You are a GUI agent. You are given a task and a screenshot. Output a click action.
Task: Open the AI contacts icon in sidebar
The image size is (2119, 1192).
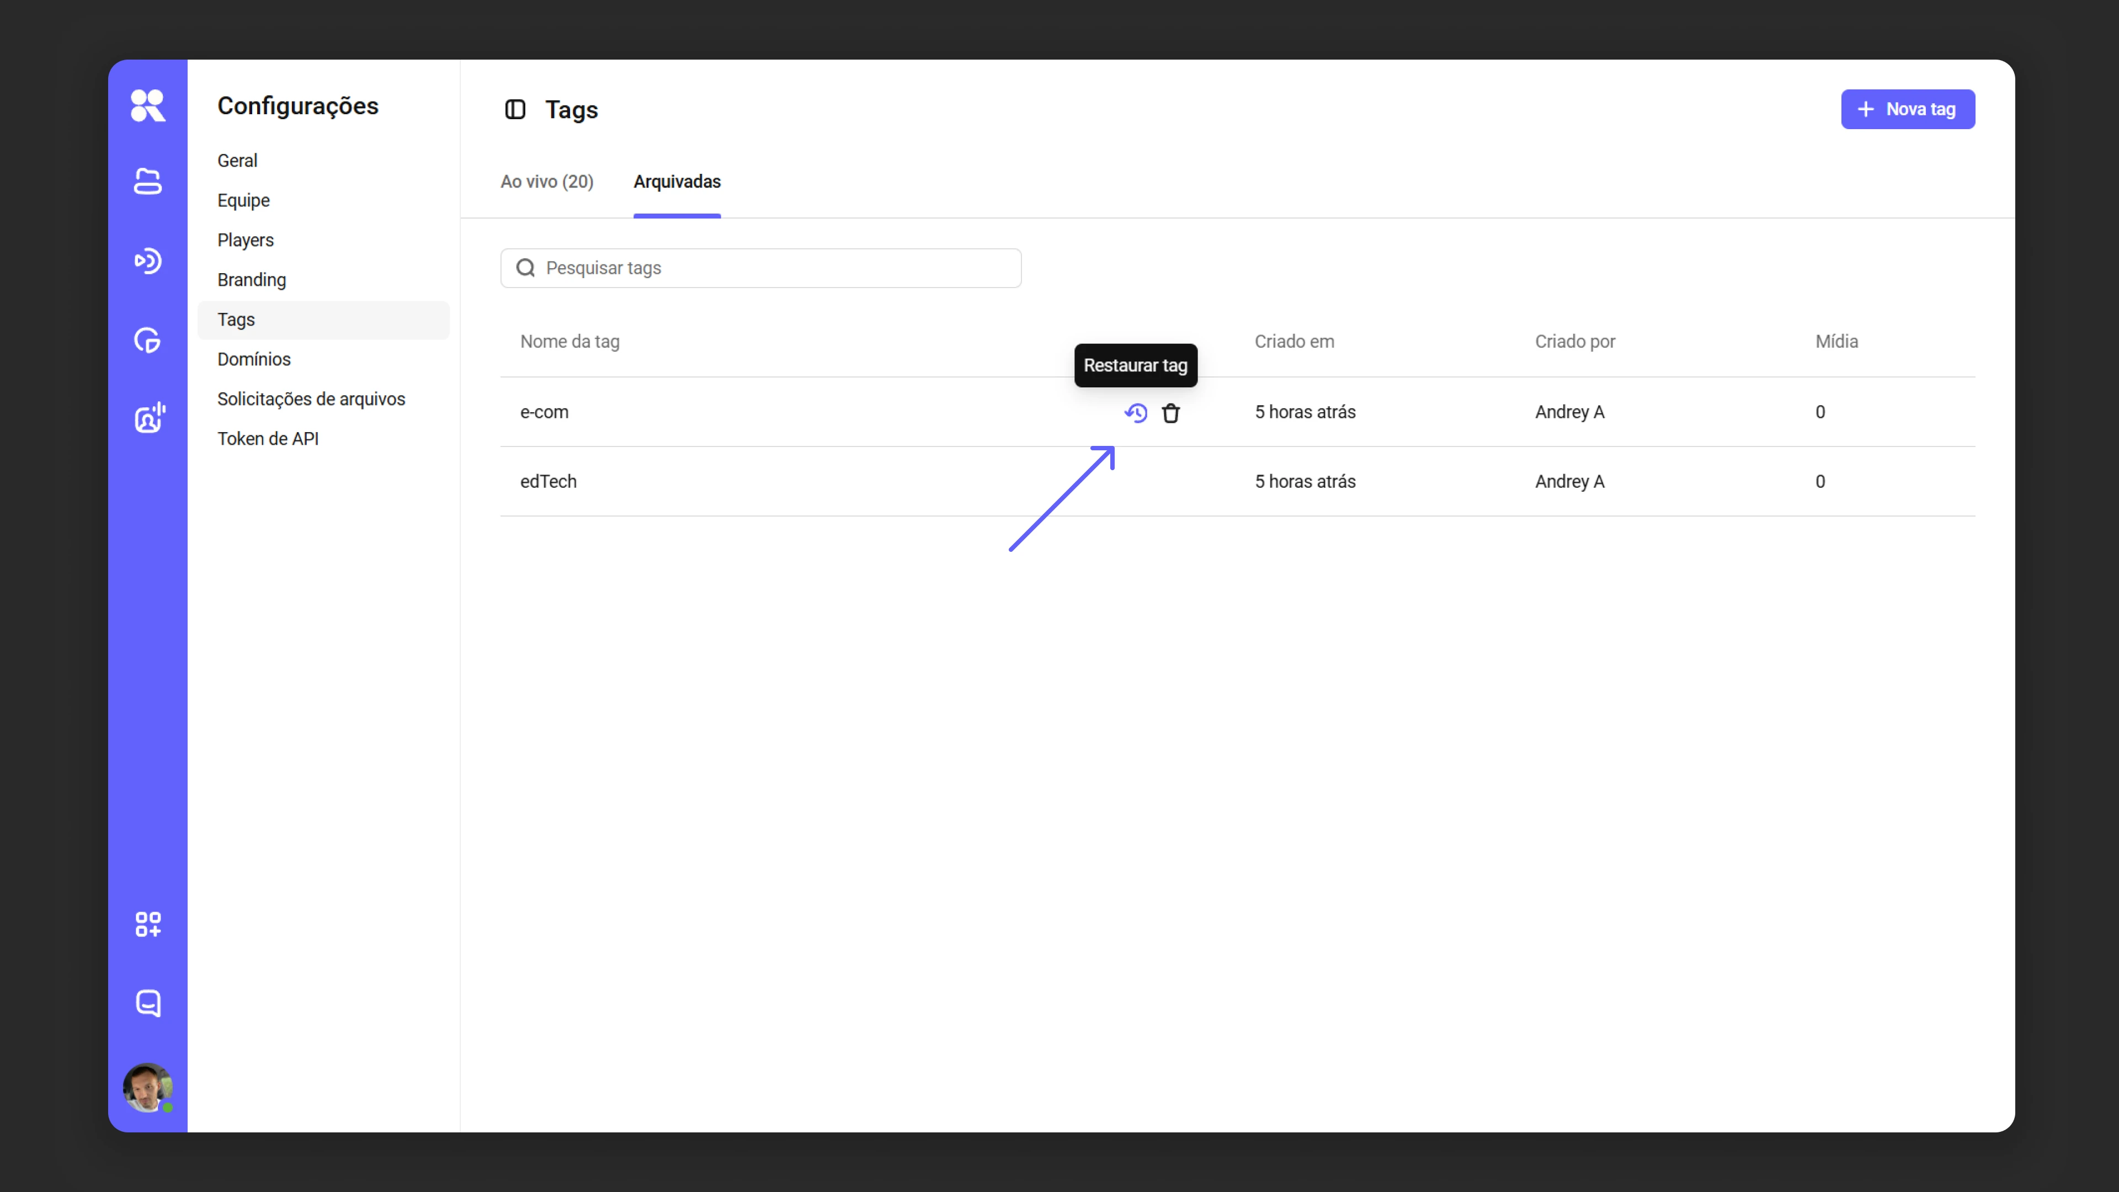point(149,418)
